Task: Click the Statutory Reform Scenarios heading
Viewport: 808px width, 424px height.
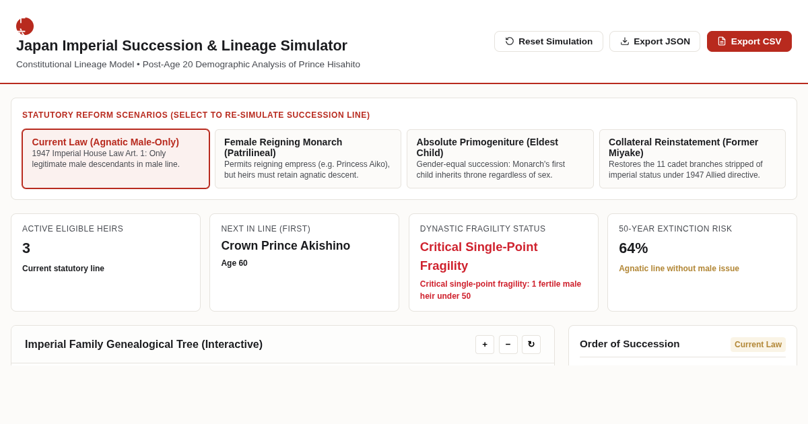Action: pyautogui.click(x=196, y=115)
